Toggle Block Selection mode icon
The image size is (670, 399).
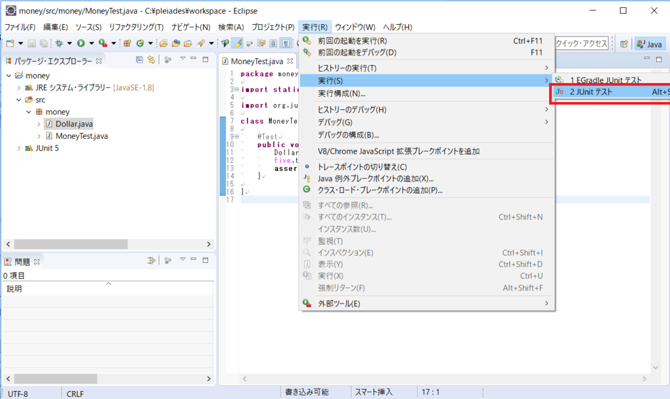[273, 43]
